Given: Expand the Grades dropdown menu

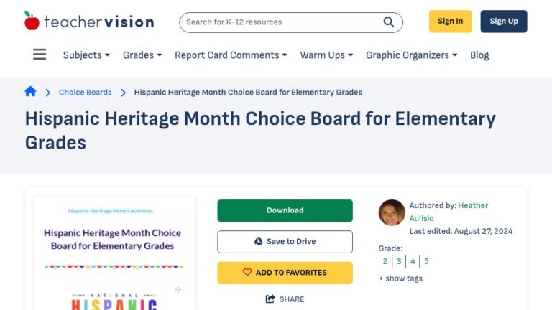Looking at the screenshot, I should point(142,55).
